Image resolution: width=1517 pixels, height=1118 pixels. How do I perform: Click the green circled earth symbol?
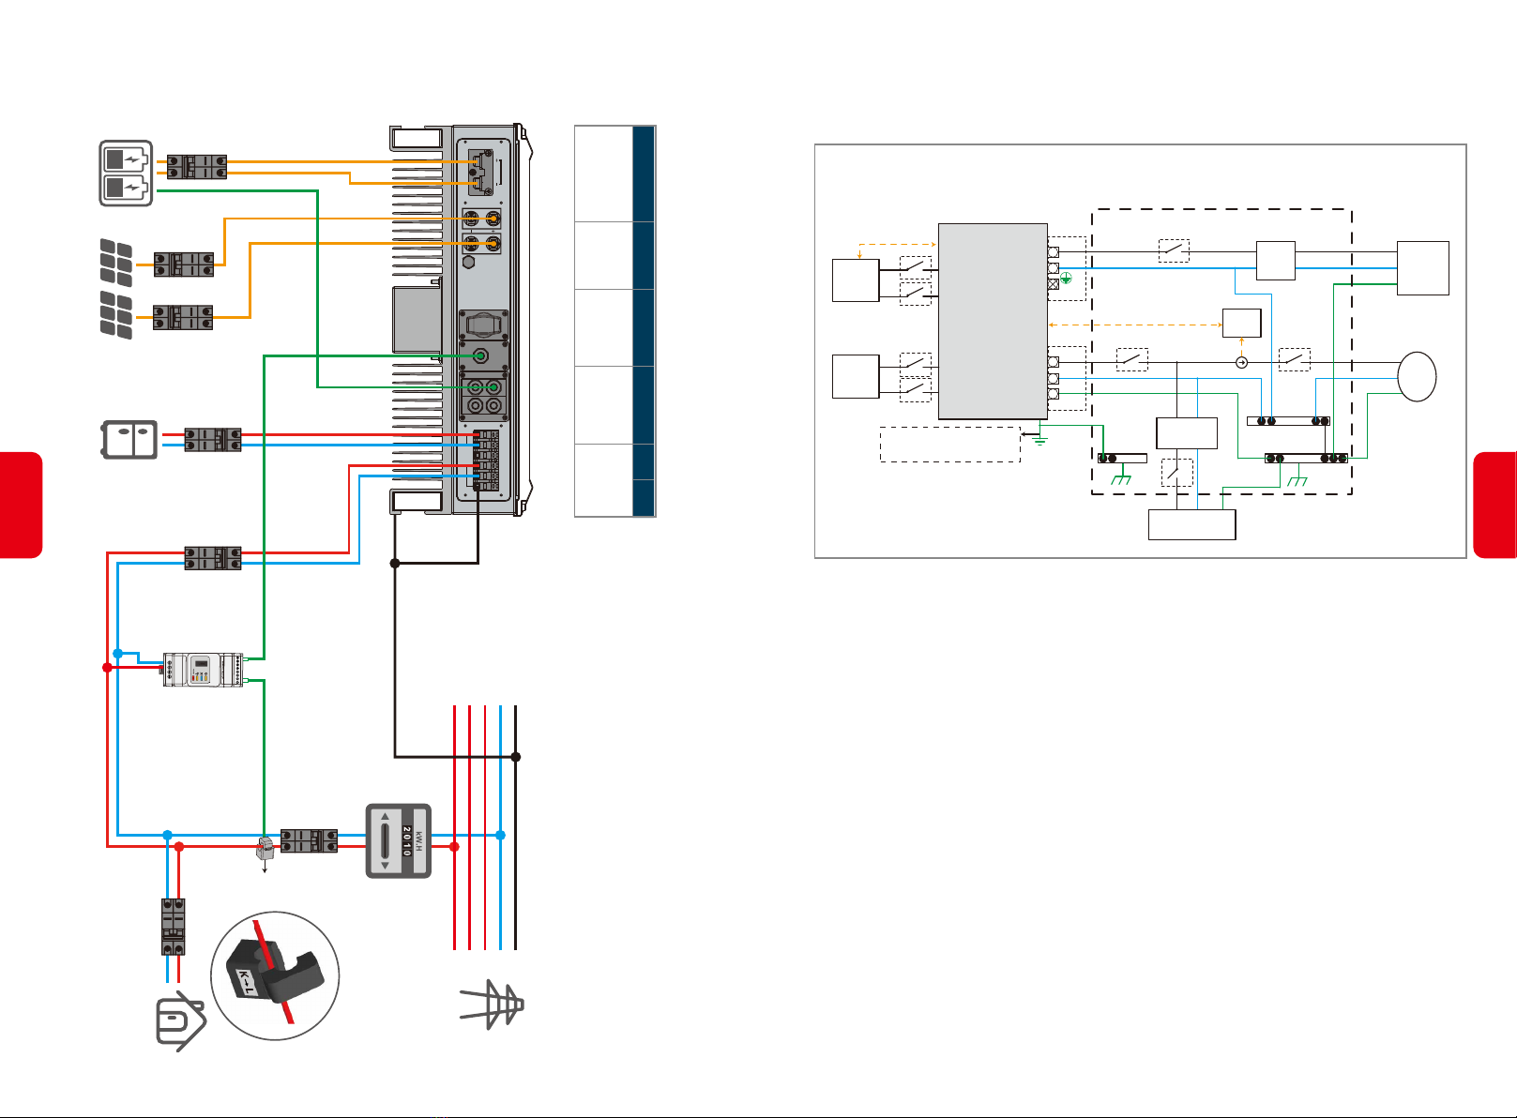coord(1067,277)
